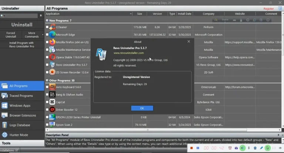Check the Avro Keyboard 5.6.0 checkbox

point(47,87)
